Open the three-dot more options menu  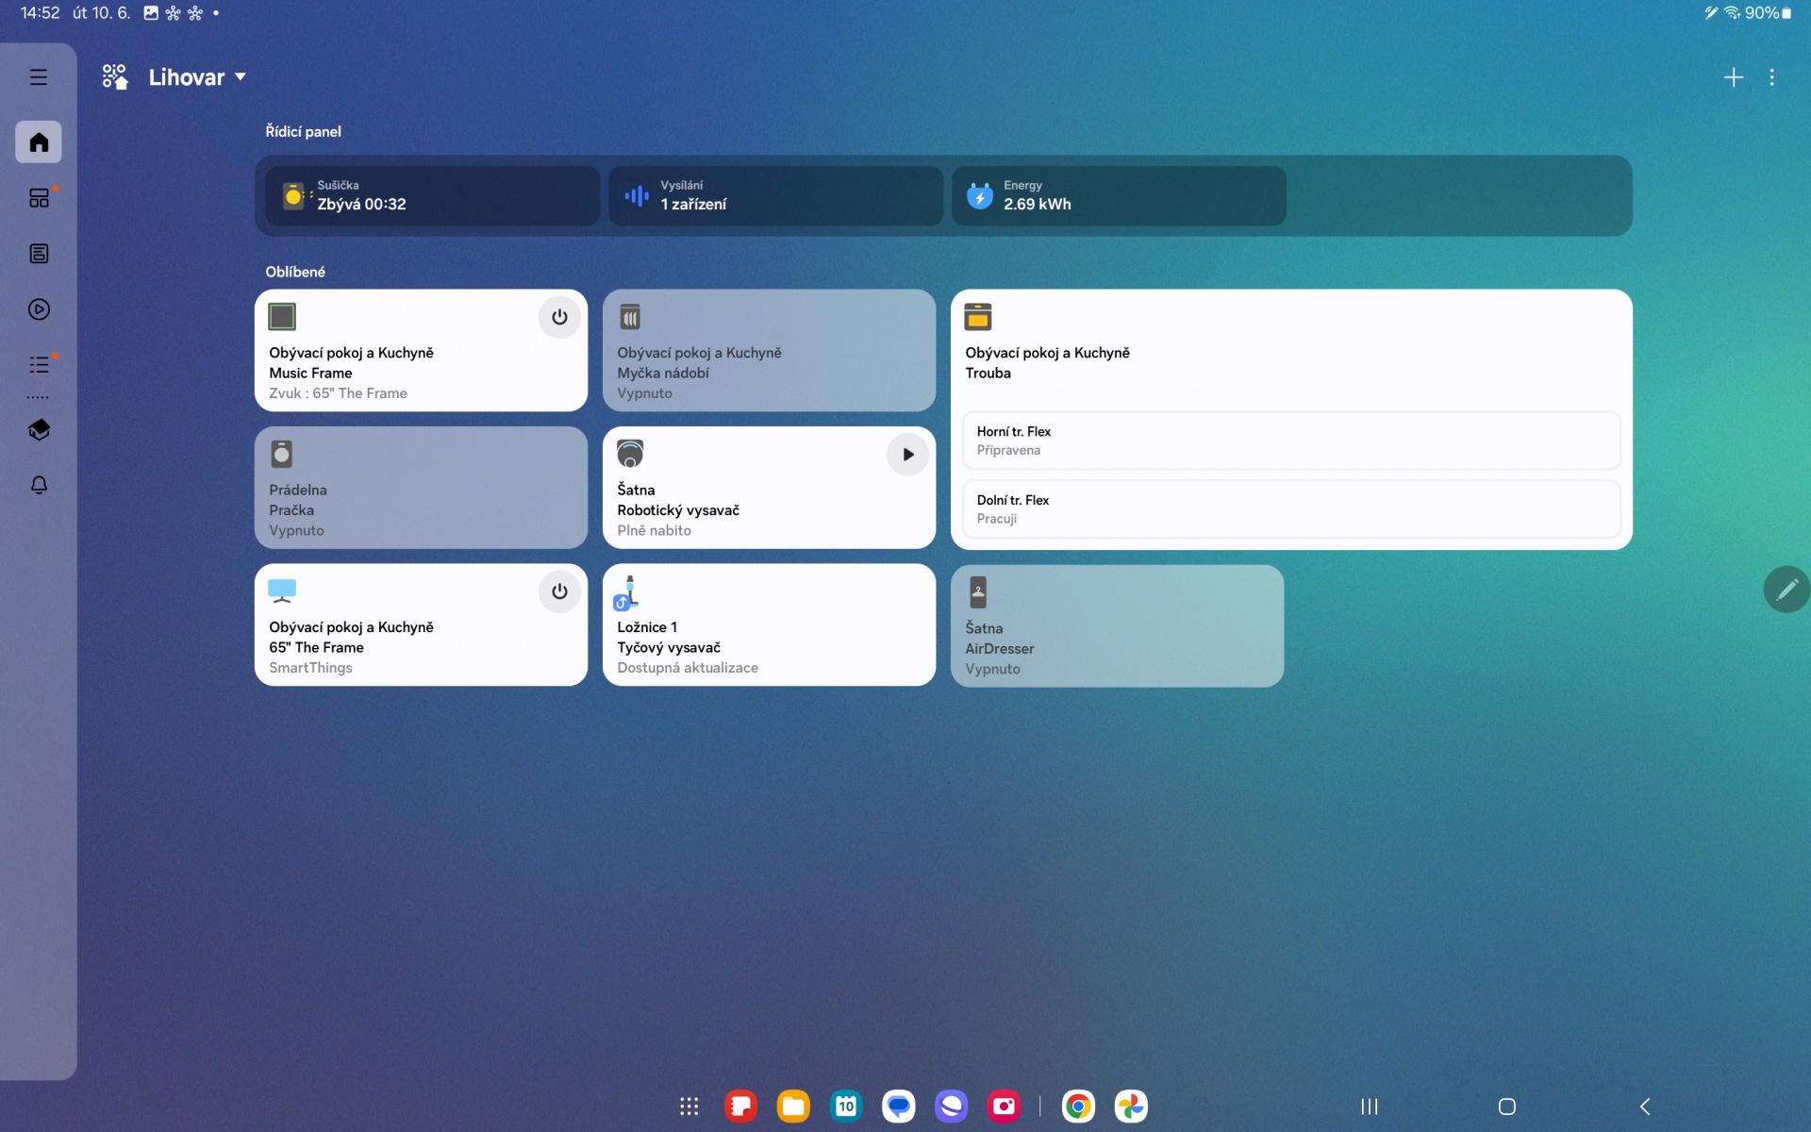click(x=1772, y=77)
